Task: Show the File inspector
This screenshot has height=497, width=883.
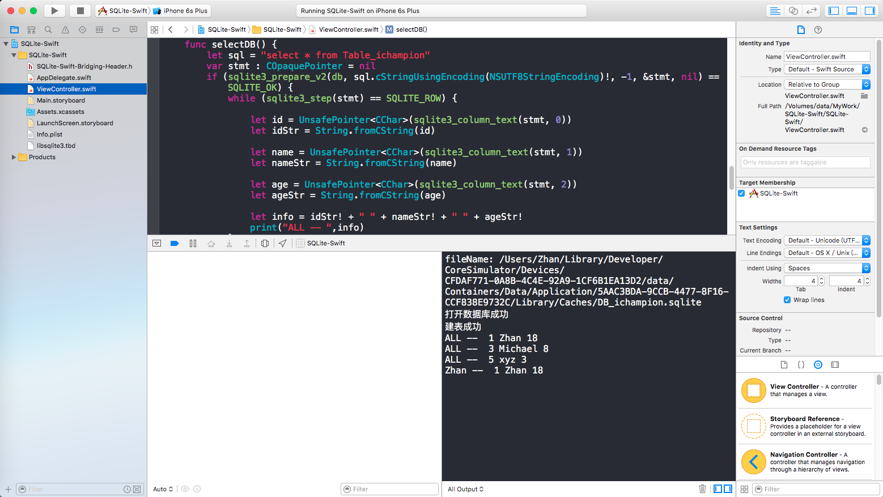Action: (x=801, y=29)
